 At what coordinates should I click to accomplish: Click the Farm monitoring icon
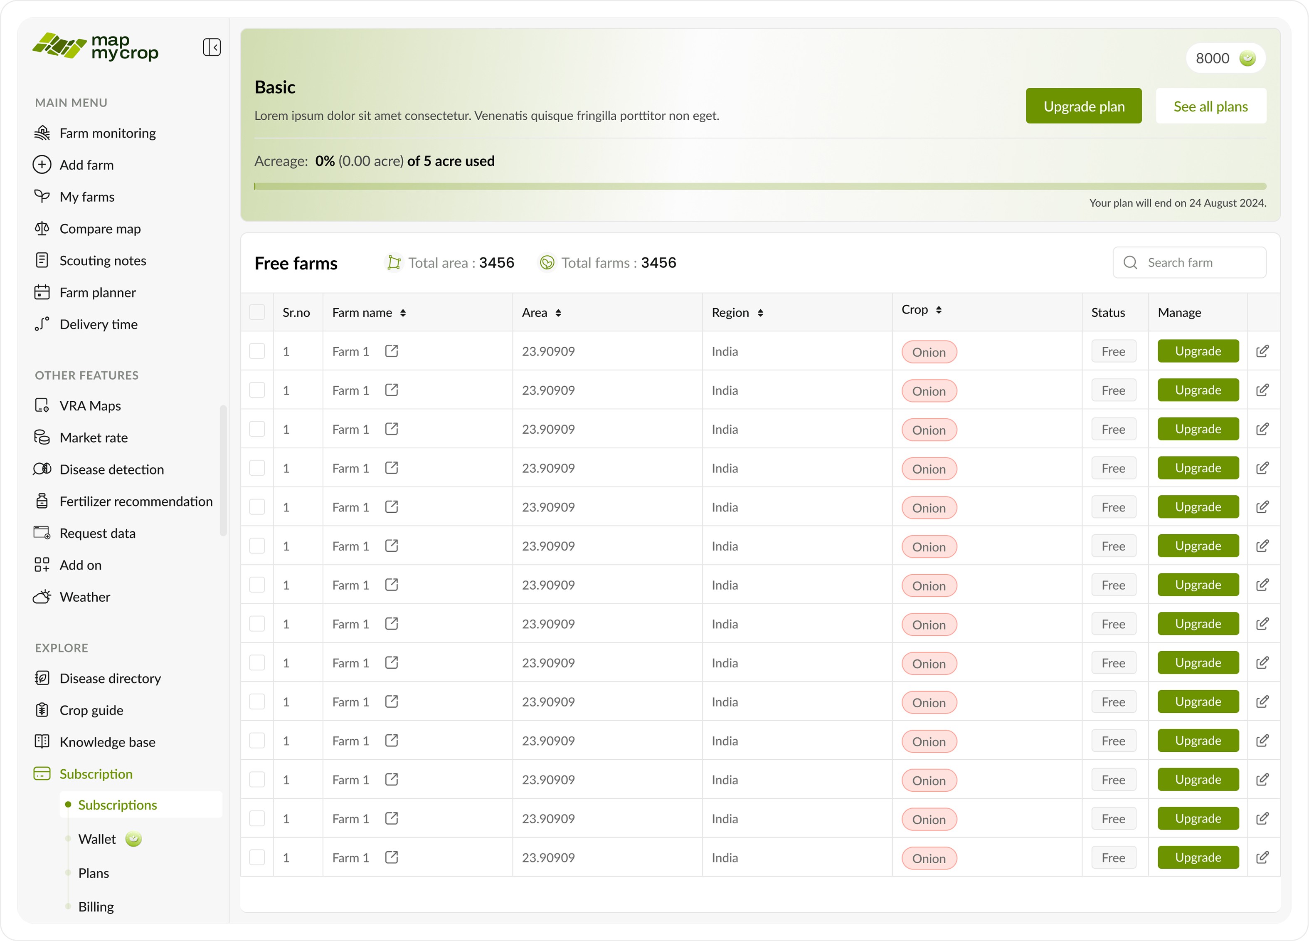[x=42, y=133]
